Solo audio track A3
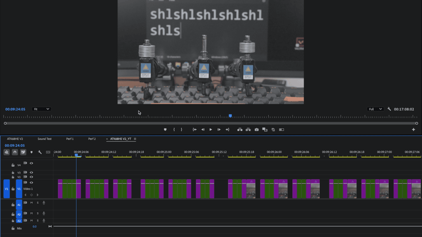 pyautogui.click(x=38, y=221)
